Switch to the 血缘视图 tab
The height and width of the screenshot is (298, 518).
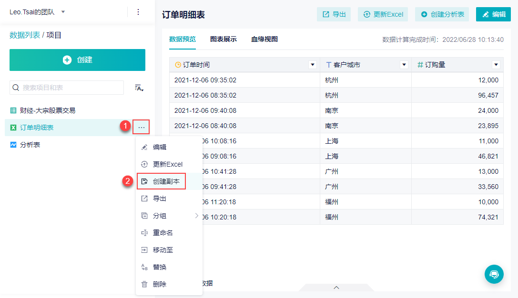[x=264, y=39]
